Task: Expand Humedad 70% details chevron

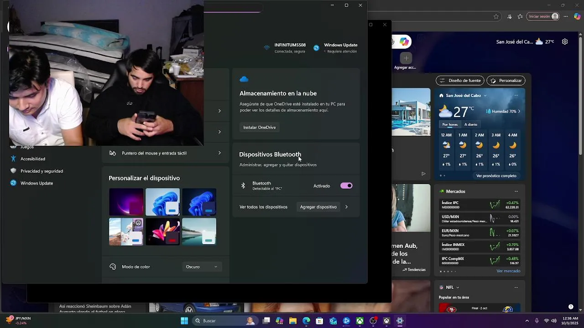Action: tap(519, 111)
